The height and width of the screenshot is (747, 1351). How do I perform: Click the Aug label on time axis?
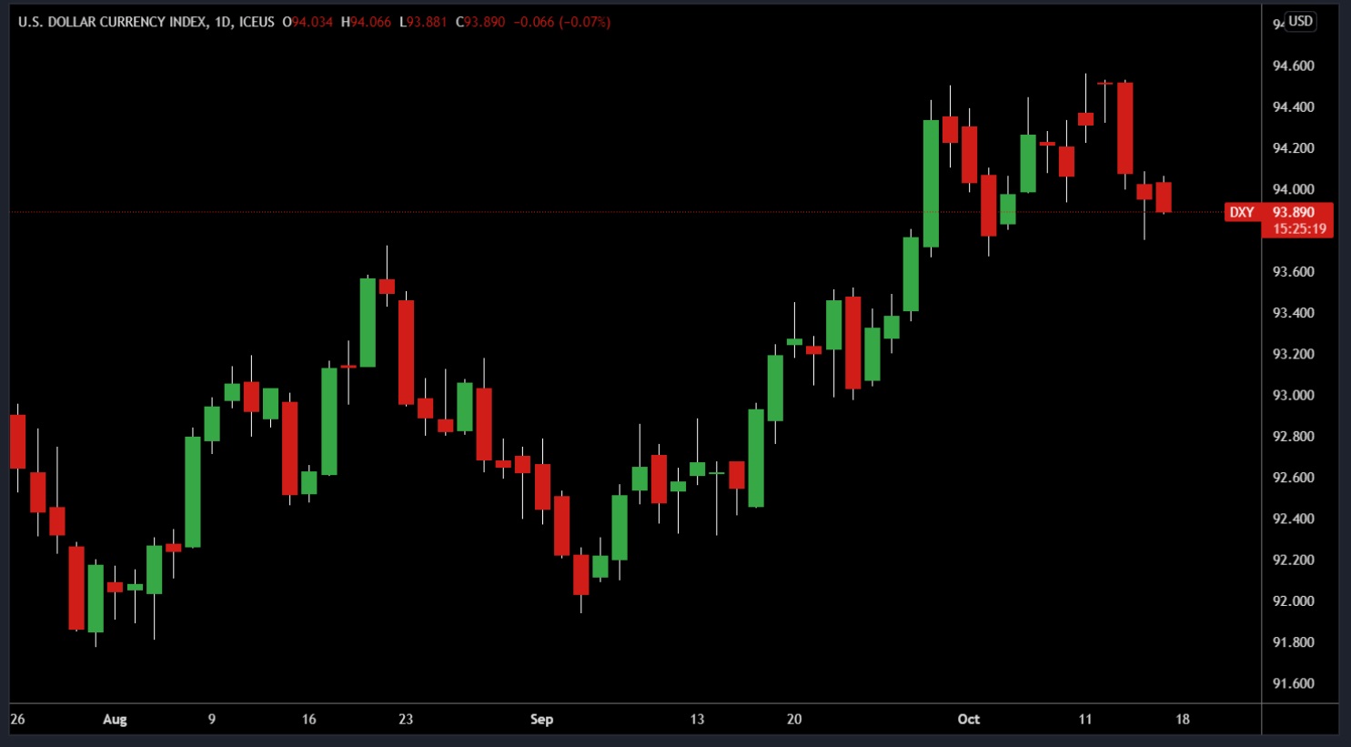(115, 719)
